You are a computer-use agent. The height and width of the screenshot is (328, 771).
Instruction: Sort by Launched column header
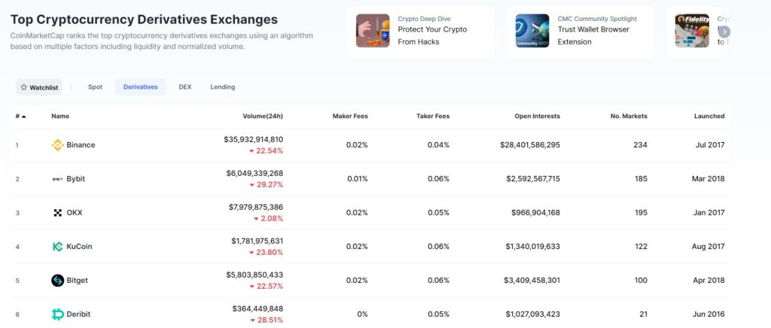(x=709, y=116)
